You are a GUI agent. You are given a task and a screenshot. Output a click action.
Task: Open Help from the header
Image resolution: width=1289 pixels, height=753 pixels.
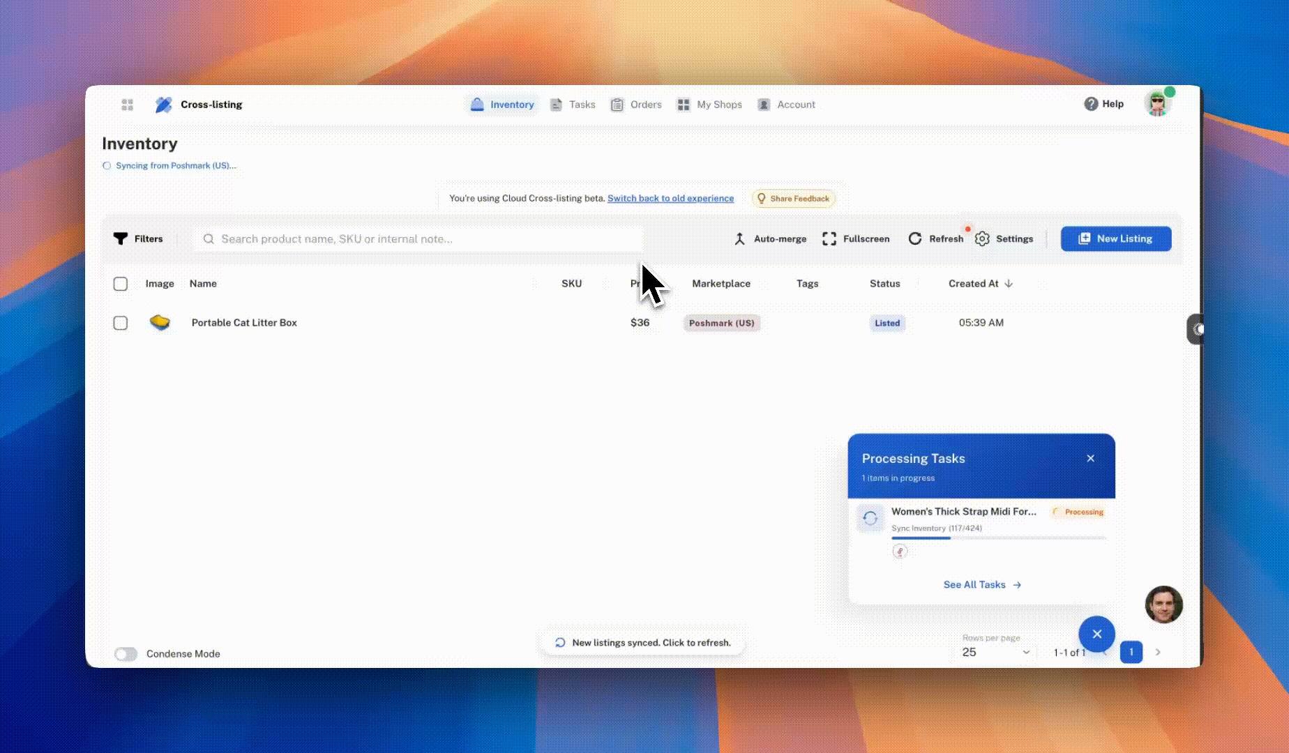[x=1103, y=104]
